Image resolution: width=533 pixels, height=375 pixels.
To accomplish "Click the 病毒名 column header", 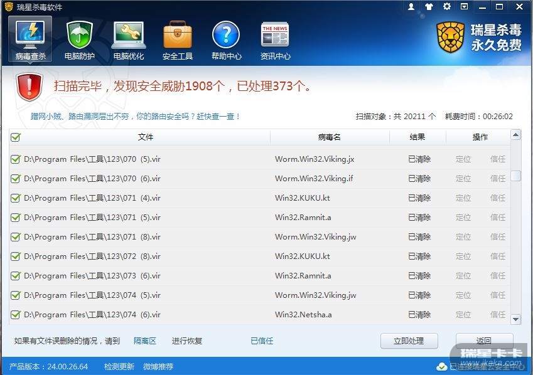I will click(330, 137).
